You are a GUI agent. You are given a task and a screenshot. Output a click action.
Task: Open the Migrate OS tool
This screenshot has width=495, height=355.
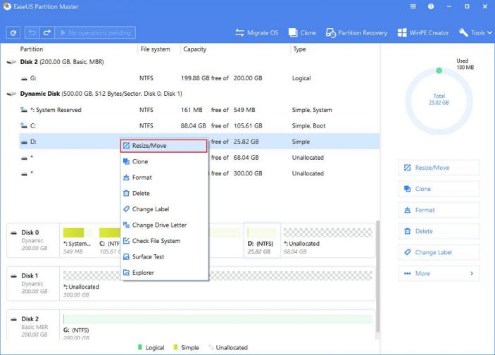(257, 32)
